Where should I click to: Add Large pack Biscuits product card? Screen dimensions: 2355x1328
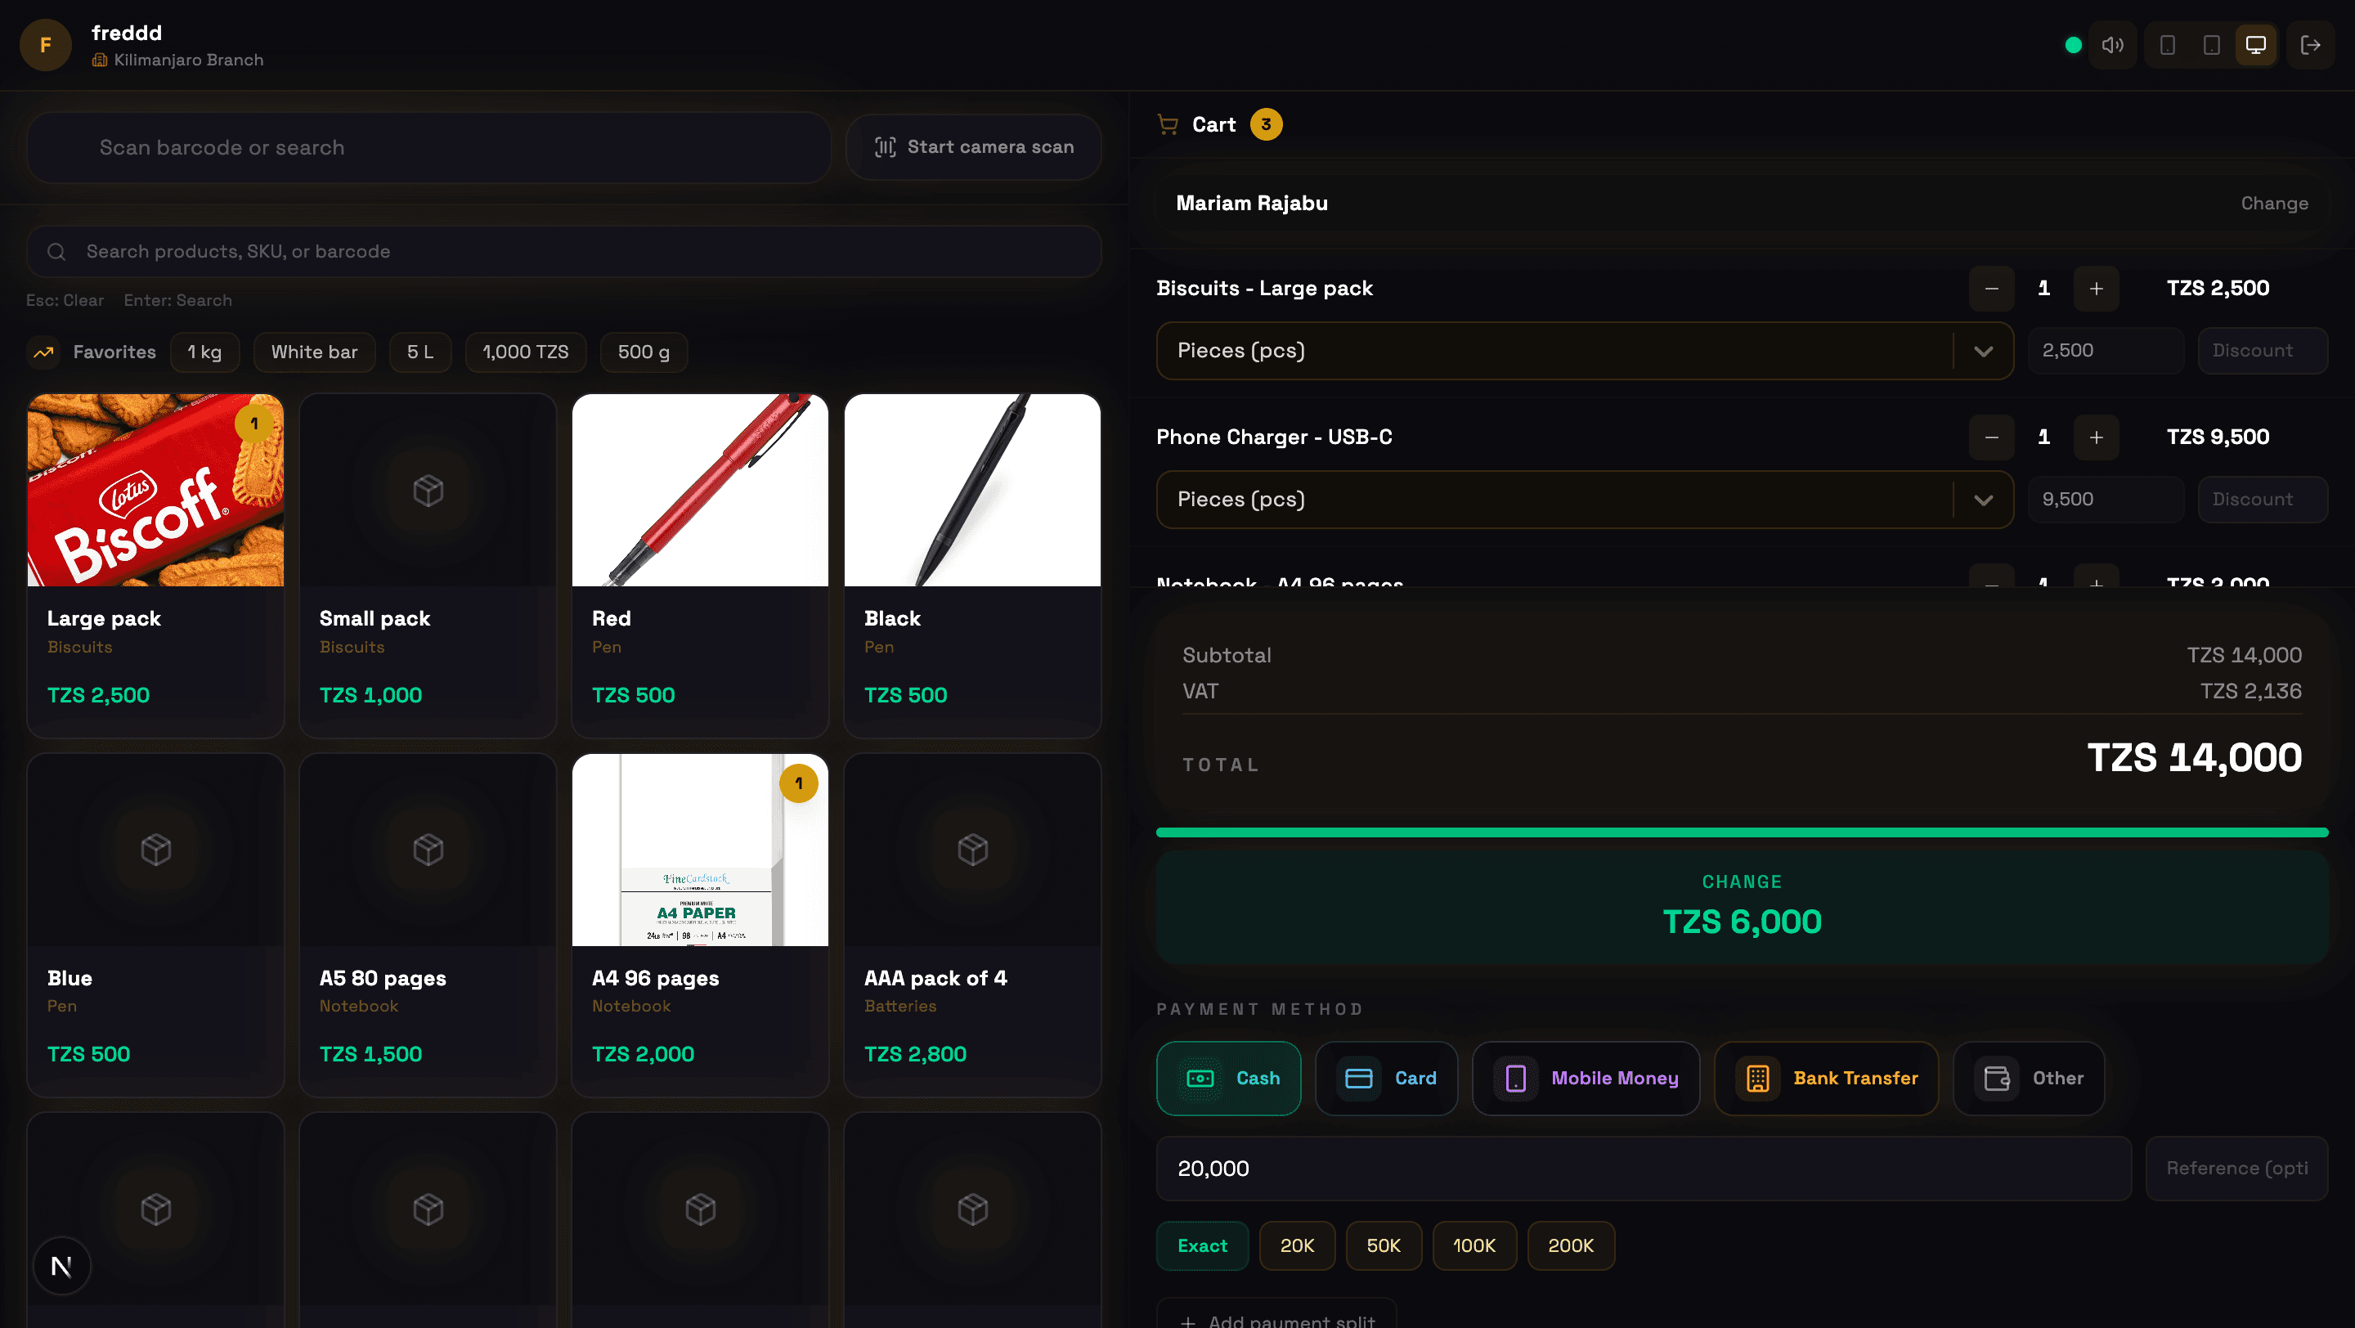(155, 566)
